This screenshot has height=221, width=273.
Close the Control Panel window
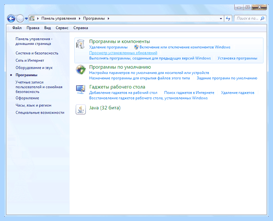point(259,7)
